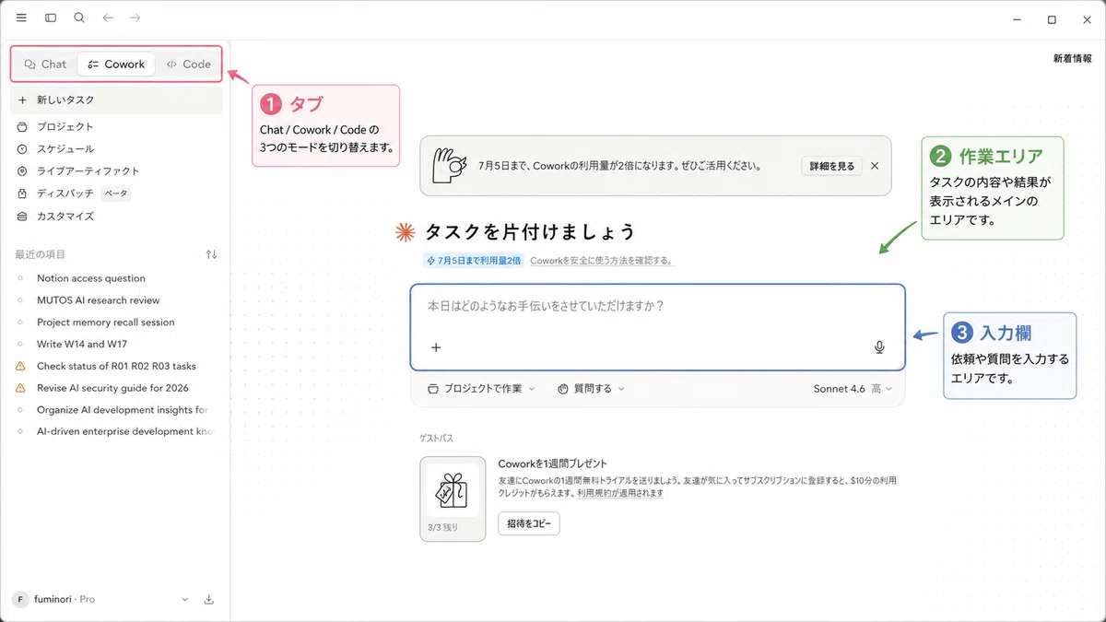Click warning icon beside Check status item
This screenshot has height=622, width=1106.
coord(21,366)
